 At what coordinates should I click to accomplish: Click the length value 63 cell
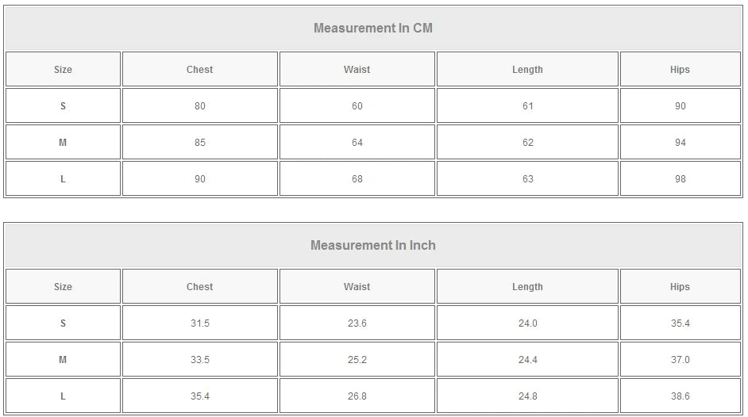pyautogui.click(x=527, y=179)
